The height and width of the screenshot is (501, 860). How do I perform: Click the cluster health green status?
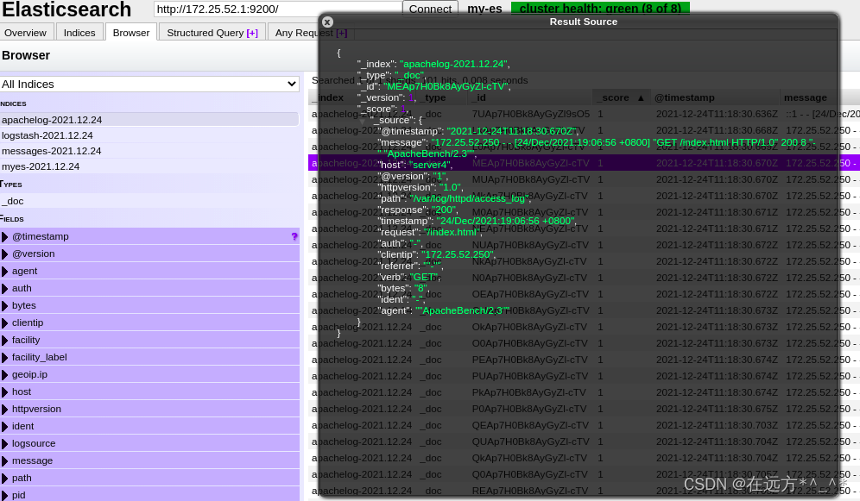point(600,9)
